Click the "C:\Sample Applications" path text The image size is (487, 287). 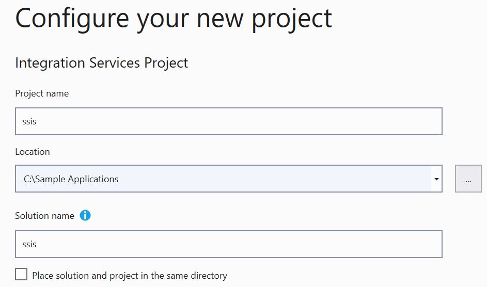click(x=71, y=179)
